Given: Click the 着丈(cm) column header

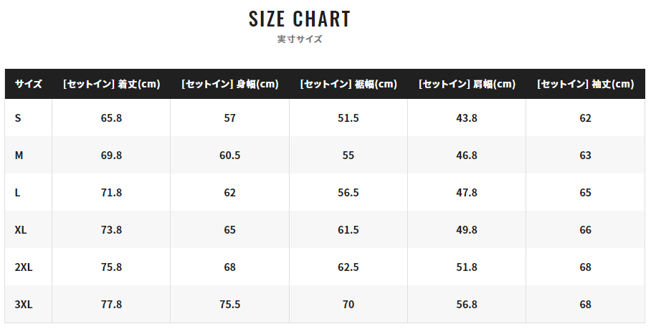Looking at the screenshot, I should click(111, 84).
